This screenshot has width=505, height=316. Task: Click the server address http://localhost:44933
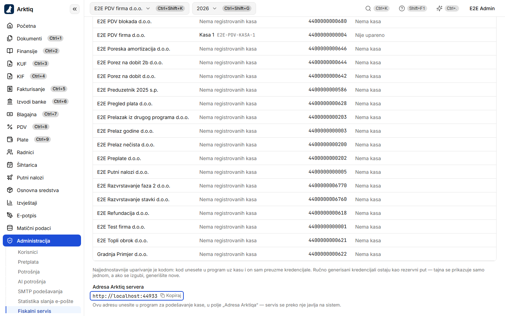(x=125, y=296)
